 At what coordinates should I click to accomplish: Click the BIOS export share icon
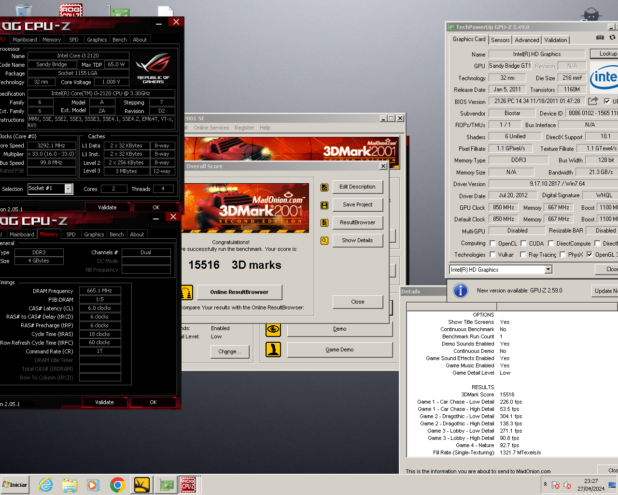click(593, 101)
